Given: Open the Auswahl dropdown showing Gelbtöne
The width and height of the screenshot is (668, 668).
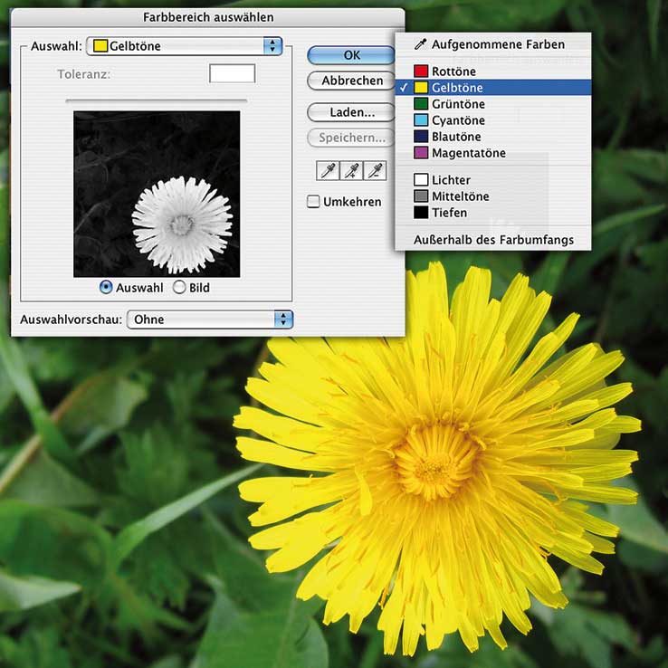Looking at the screenshot, I should (184, 46).
